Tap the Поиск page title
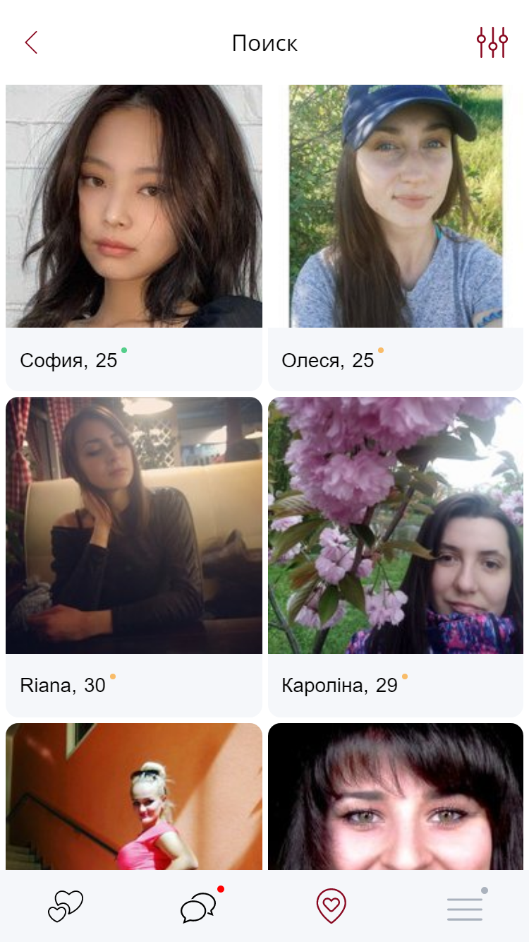This screenshot has height=942, width=529. tap(264, 44)
